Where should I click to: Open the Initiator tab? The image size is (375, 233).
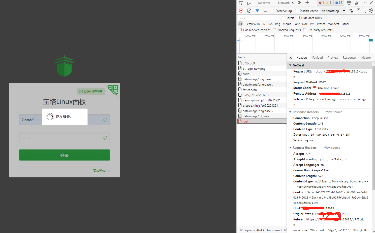[x=366, y=58]
